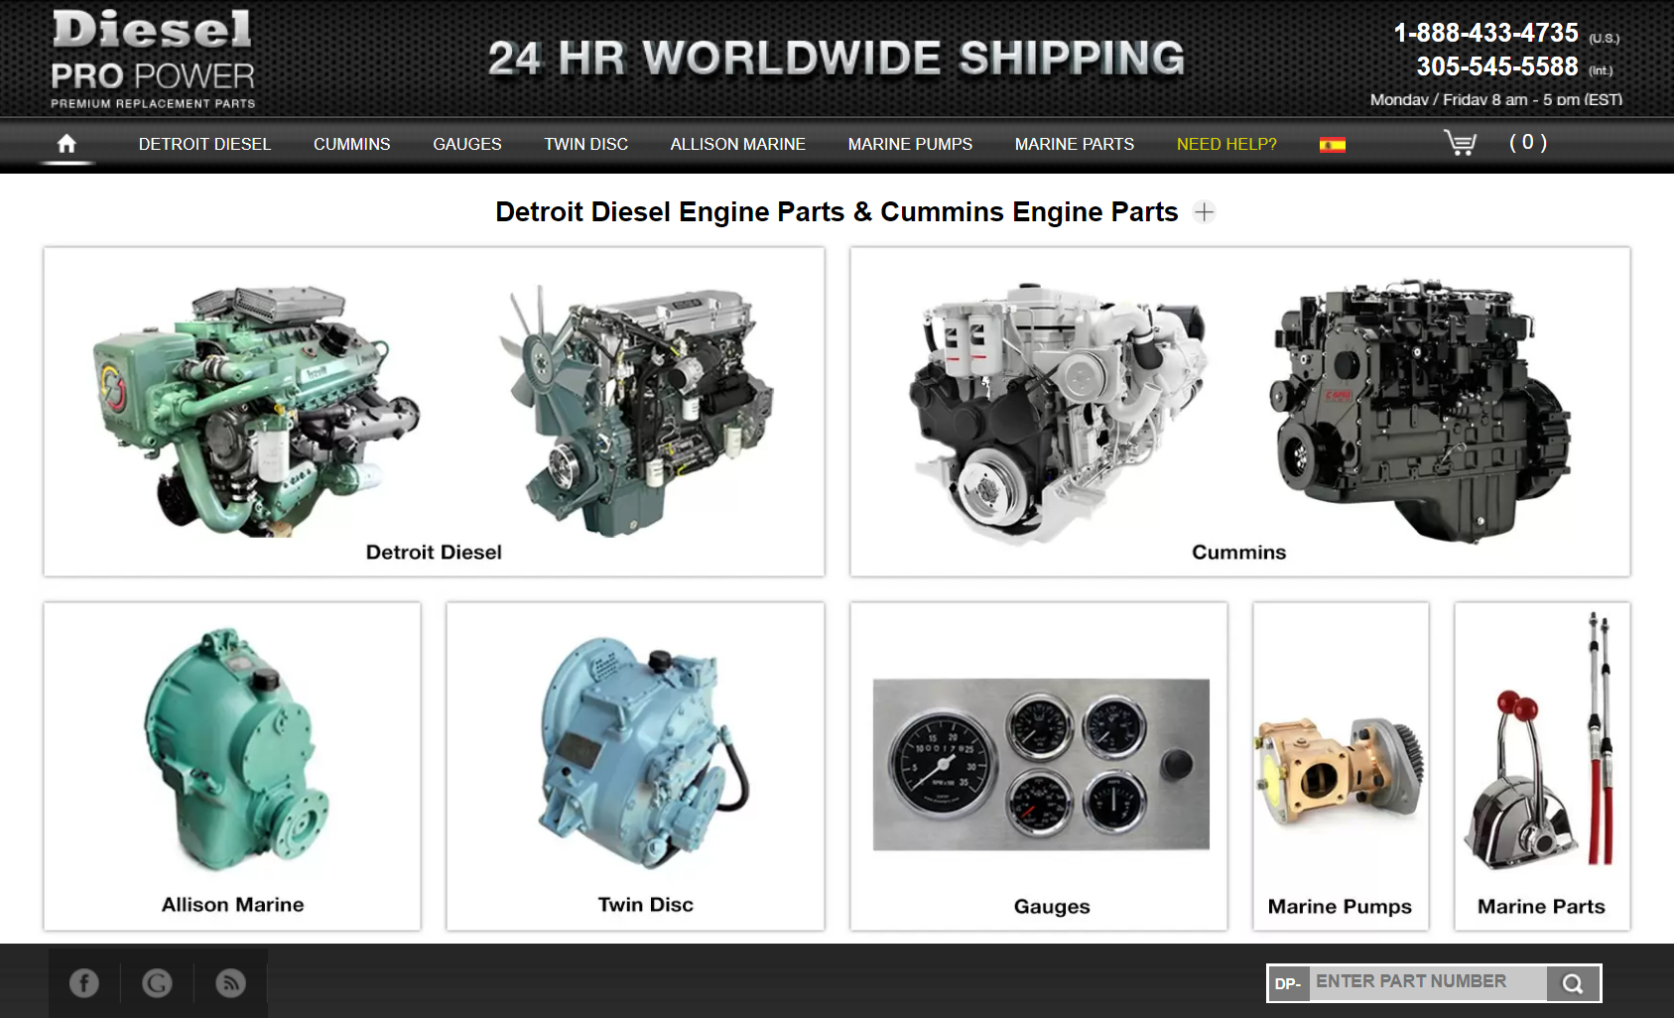
Task: Select Twin Disc in the navigation bar
Action: [585, 144]
